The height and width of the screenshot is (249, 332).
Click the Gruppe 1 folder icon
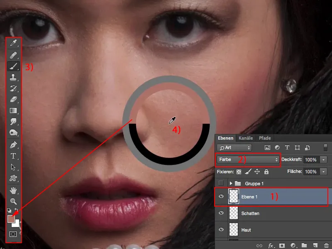[x=238, y=183]
